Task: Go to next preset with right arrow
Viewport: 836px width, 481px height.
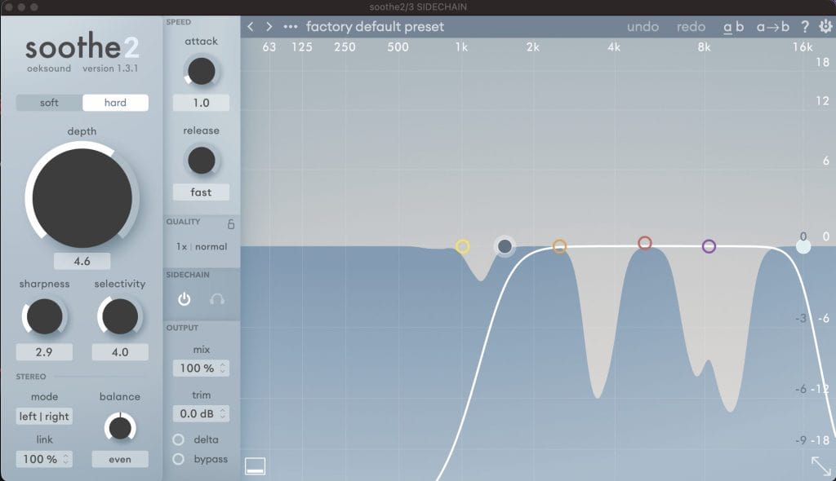Action: (x=269, y=27)
